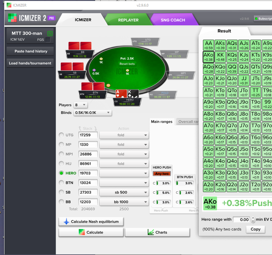Click Load hands/tournament button
The height and width of the screenshot is (255, 272).
pyautogui.click(x=30, y=63)
